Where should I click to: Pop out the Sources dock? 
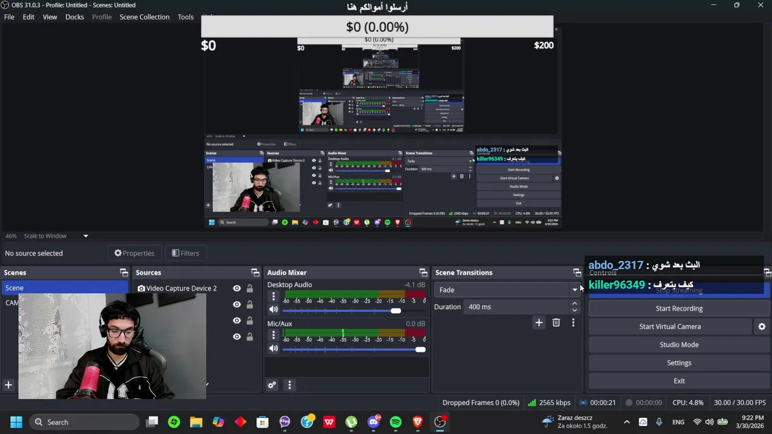click(x=255, y=272)
